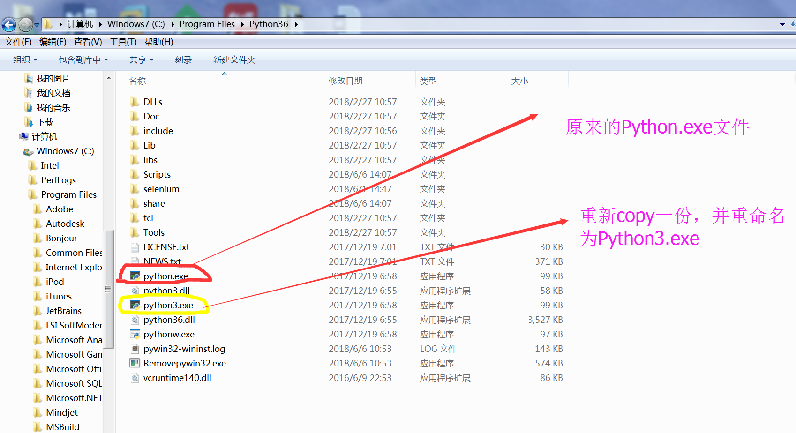Select JetBrains folder in the navigation pane

[62, 310]
